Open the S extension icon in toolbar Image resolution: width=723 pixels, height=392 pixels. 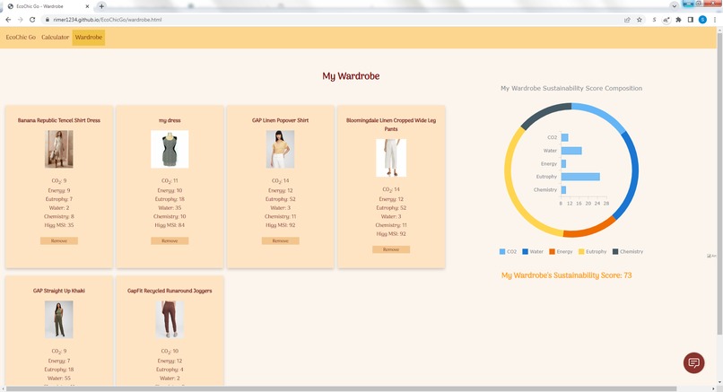click(x=654, y=20)
